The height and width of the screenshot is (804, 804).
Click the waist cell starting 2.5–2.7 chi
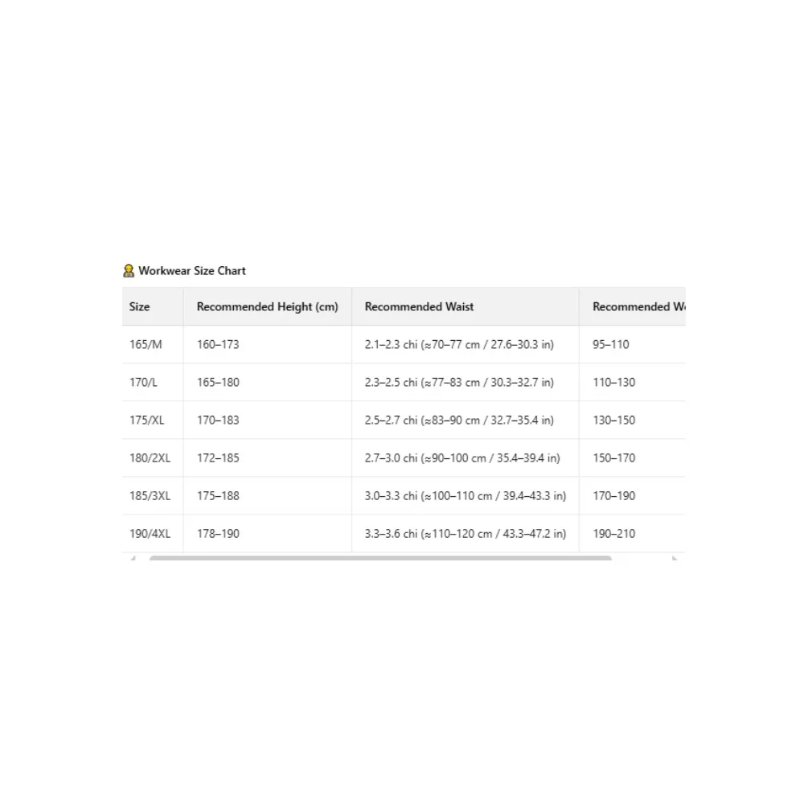pos(459,420)
